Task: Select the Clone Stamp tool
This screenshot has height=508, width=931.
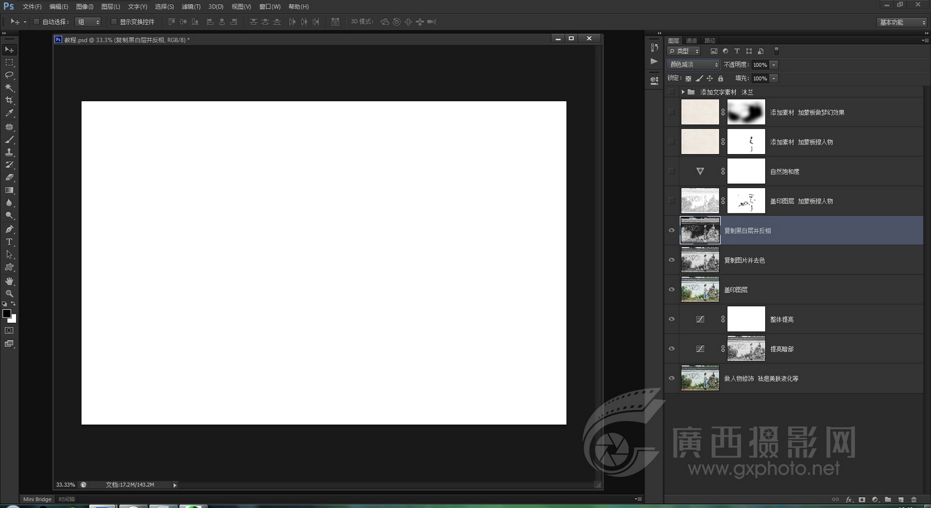Action: [9, 152]
